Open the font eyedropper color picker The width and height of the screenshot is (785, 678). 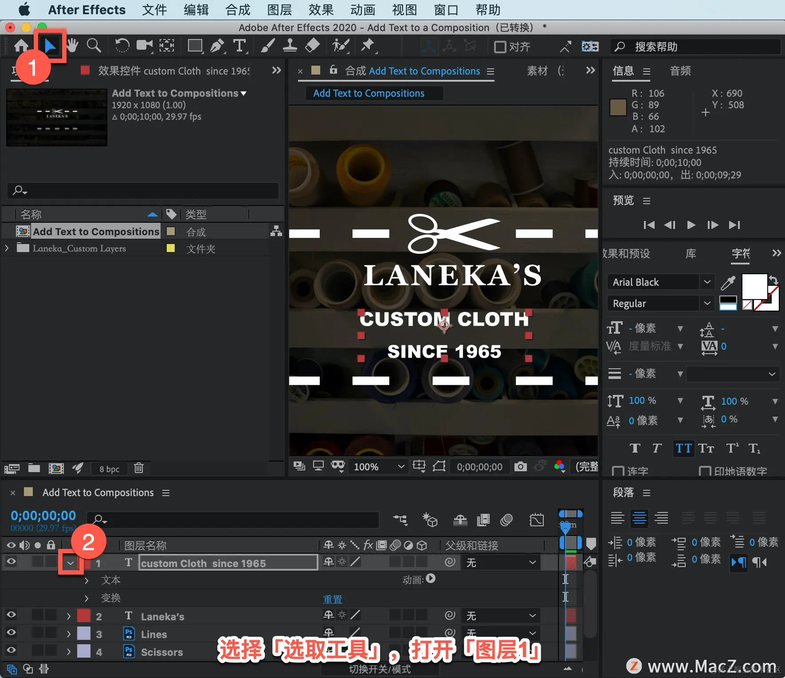(x=728, y=283)
